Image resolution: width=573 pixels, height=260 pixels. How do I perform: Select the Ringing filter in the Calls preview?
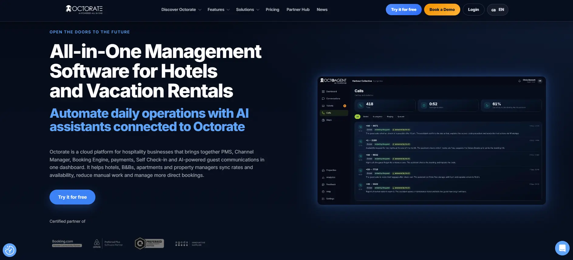390,117
